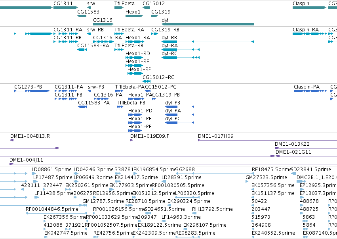Click protein dyl-PB

(173, 103)
